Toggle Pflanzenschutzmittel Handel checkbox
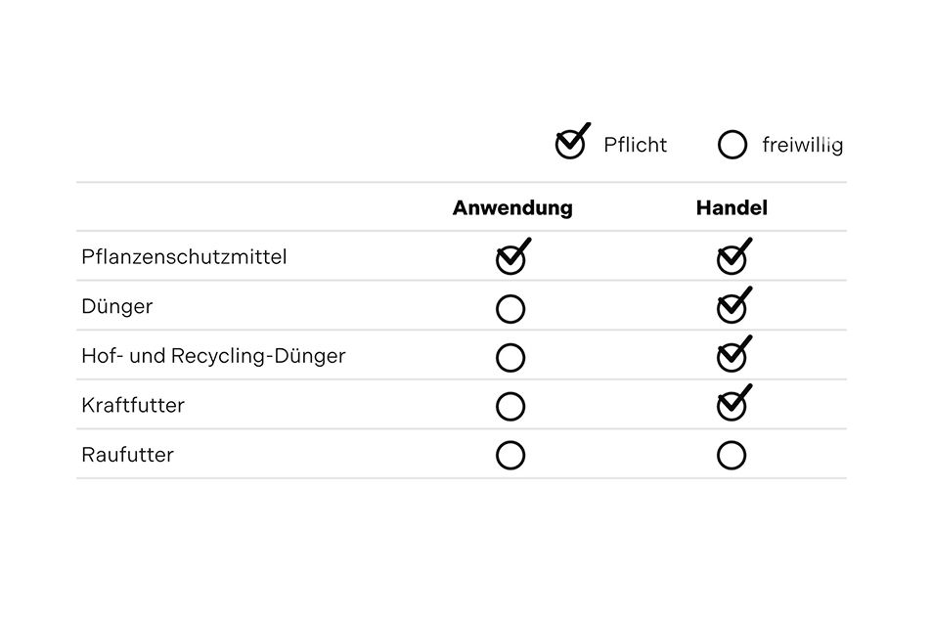The height and width of the screenshot is (623, 931). click(x=731, y=259)
